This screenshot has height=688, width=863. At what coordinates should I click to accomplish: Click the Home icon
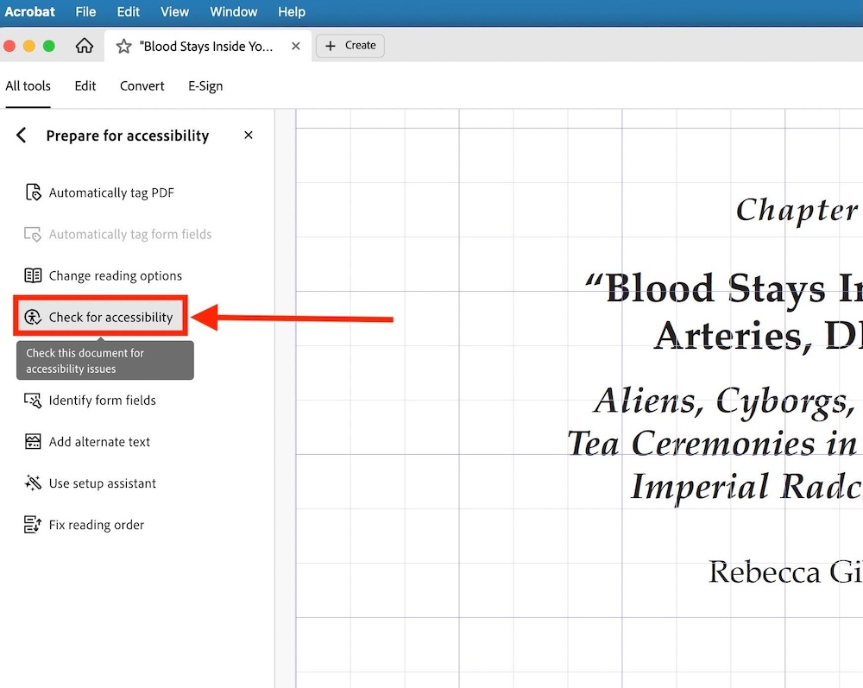point(85,46)
